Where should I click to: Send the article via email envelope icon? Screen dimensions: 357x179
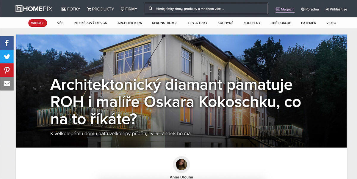pos(7,84)
